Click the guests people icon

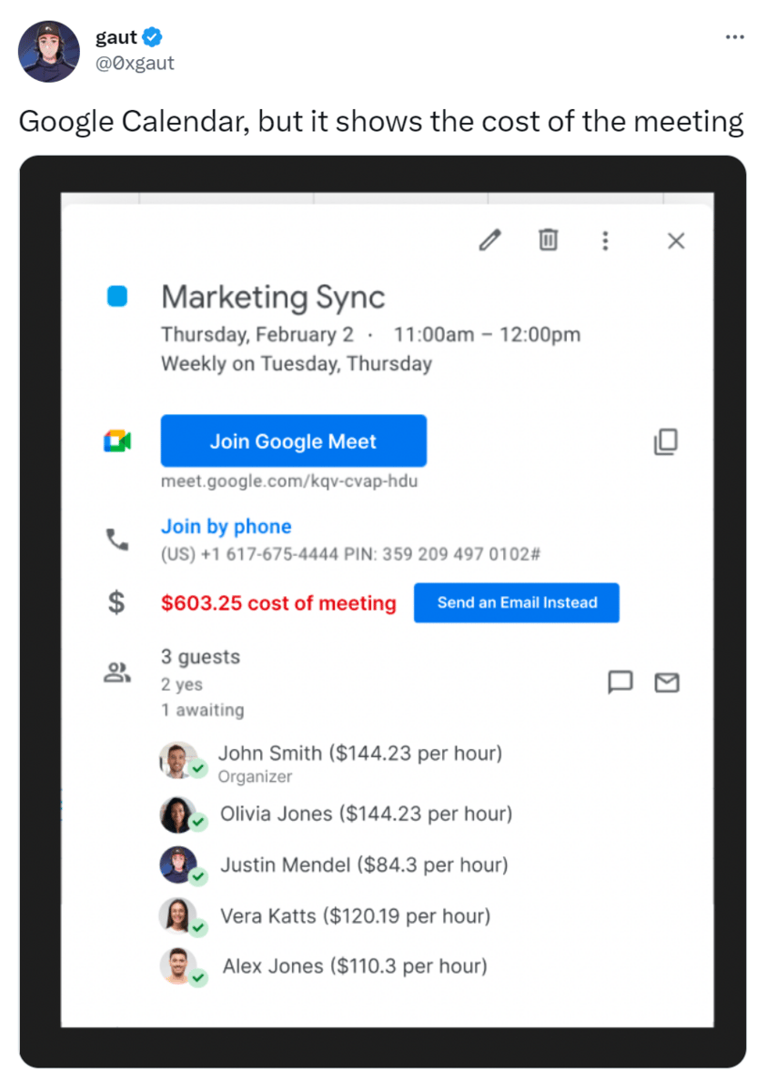coord(117,673)
